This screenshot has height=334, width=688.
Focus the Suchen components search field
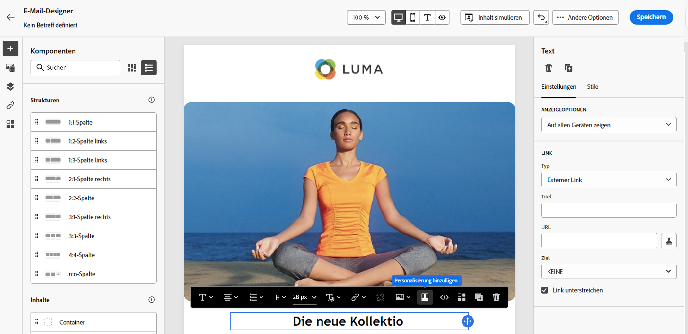(x=75, y=68)
